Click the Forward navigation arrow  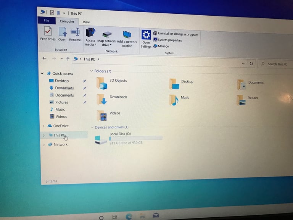click(x=54, y=58)
